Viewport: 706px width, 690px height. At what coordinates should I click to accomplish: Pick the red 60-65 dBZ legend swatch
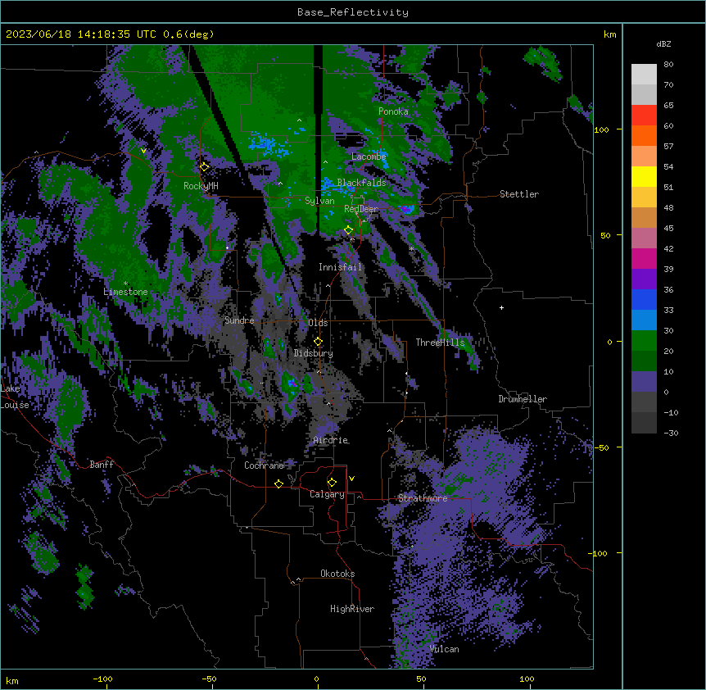(x=644, y=116)
